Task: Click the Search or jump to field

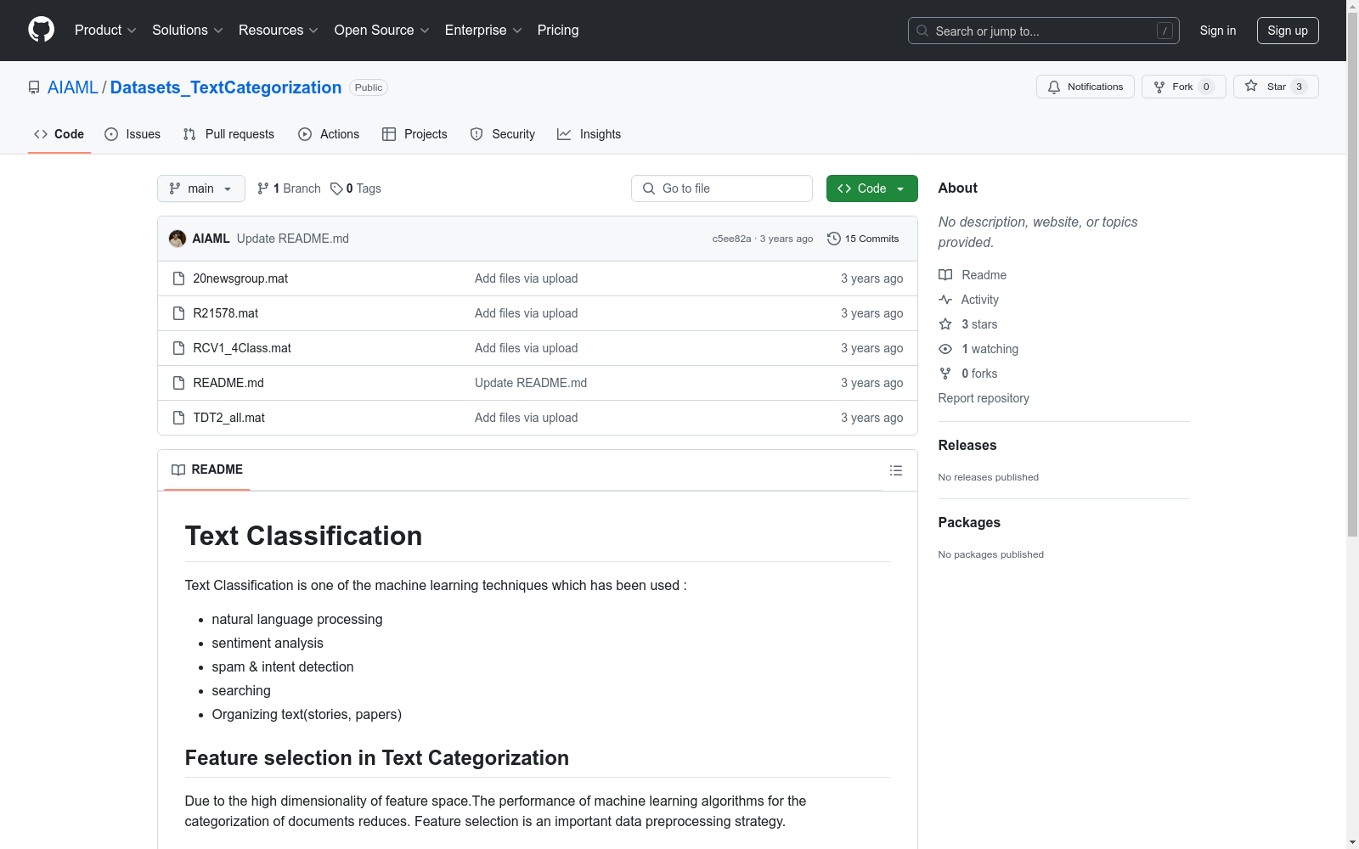Action: (x=1044, y=31)
